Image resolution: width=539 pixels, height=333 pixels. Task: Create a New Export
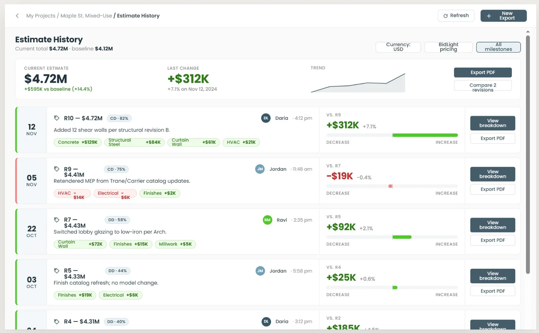[x=504, y=16]
